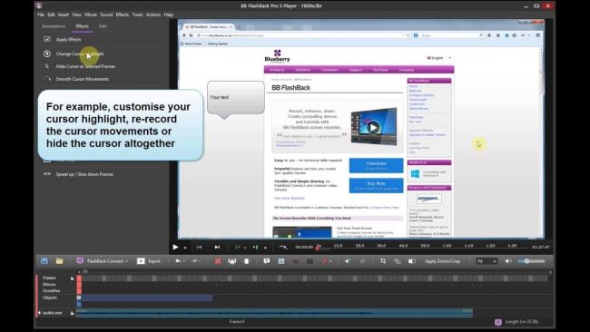Click the Open folder icon in toolbar
This screenshot has height=332, width=590.
tap(59, 261)
